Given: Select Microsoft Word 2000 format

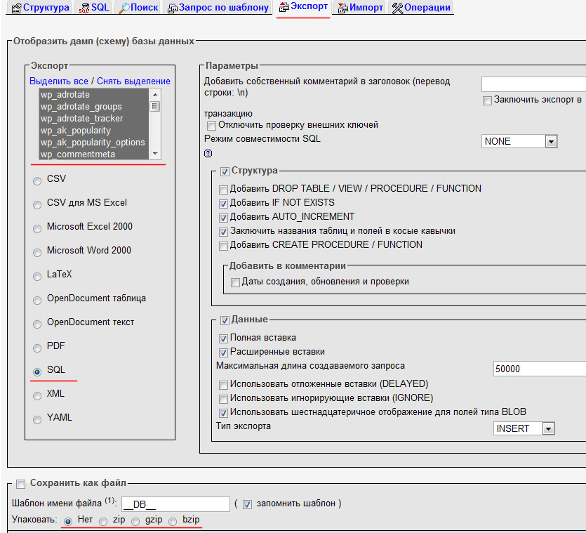Looking at the screenshot, I should [x=37, y=253].
